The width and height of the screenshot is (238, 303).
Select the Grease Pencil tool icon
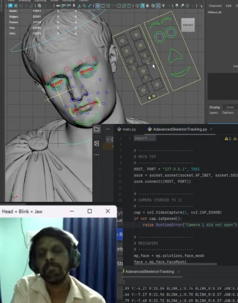coord(89,6)
